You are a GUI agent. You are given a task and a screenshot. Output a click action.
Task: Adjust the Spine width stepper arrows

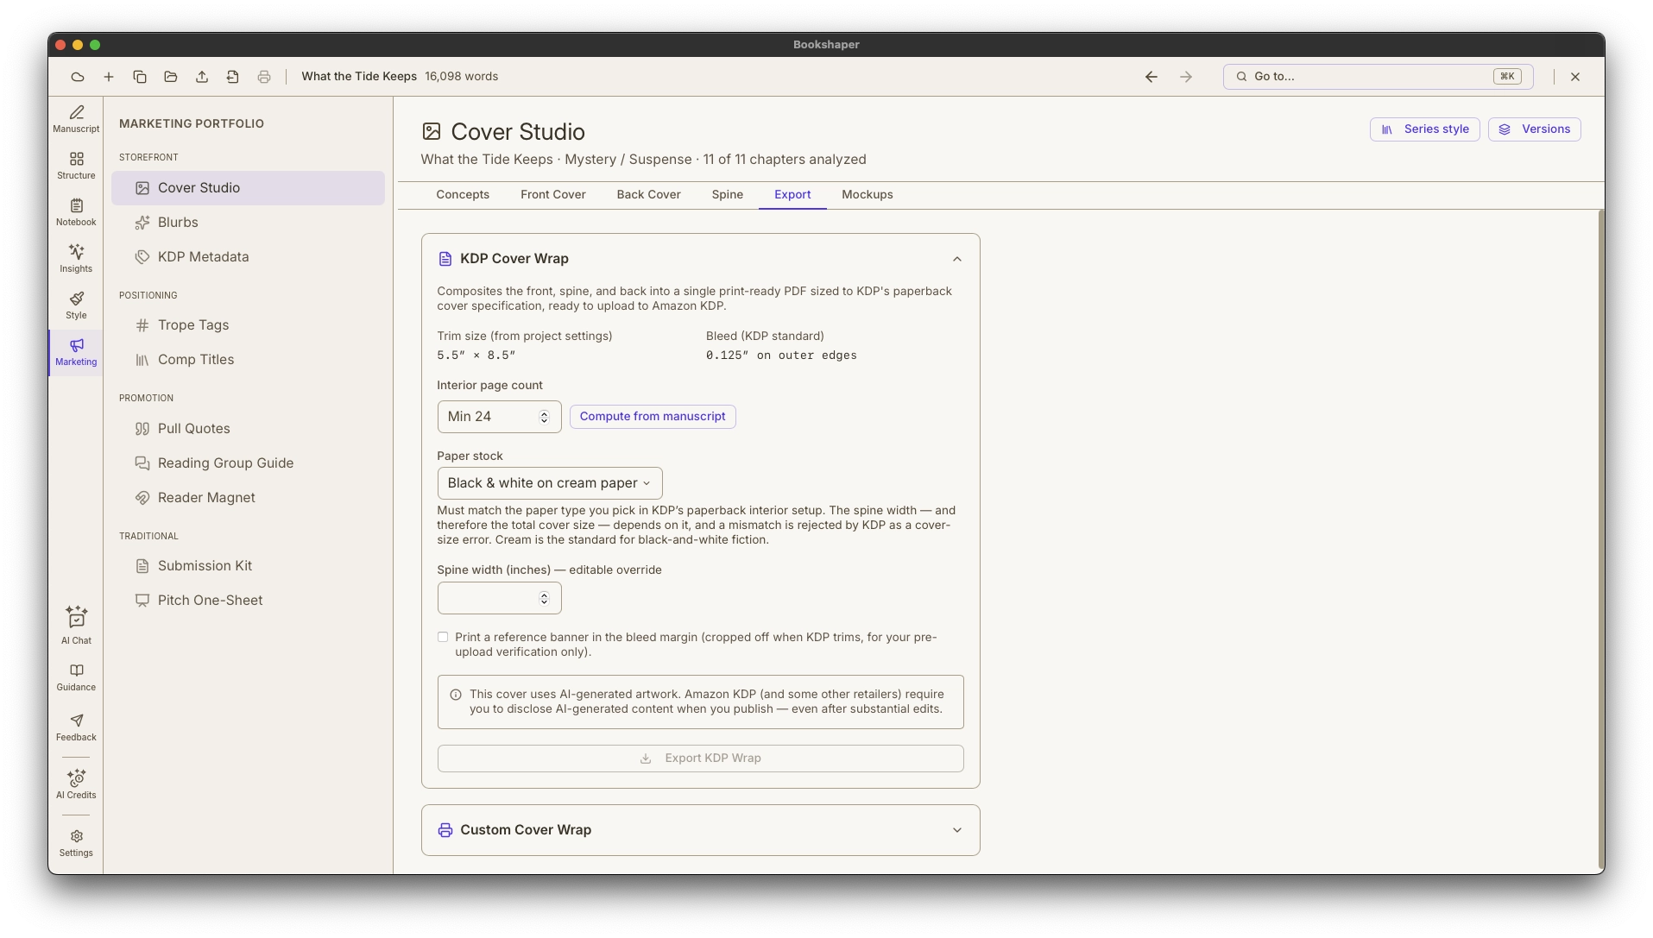click(x=544, y=598)
